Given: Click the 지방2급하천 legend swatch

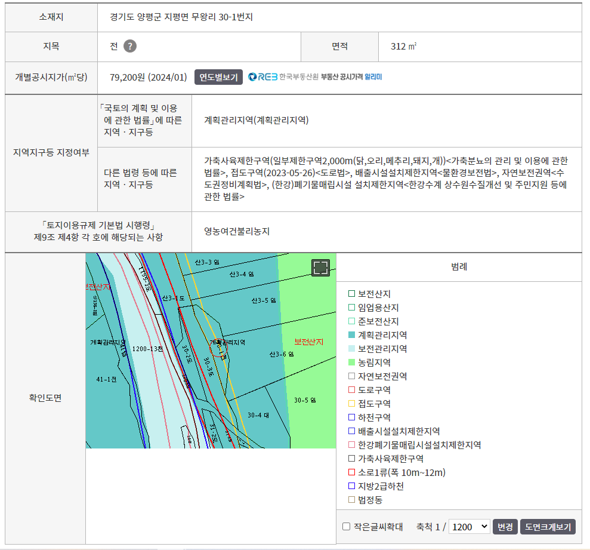Looking at the screenshot, I should tap(352, 486).
